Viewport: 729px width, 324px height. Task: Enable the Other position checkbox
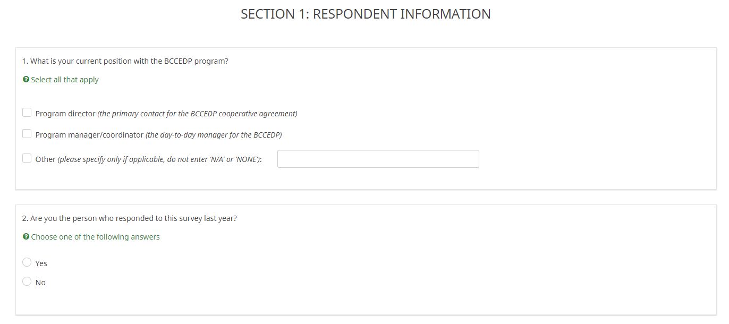27,158
